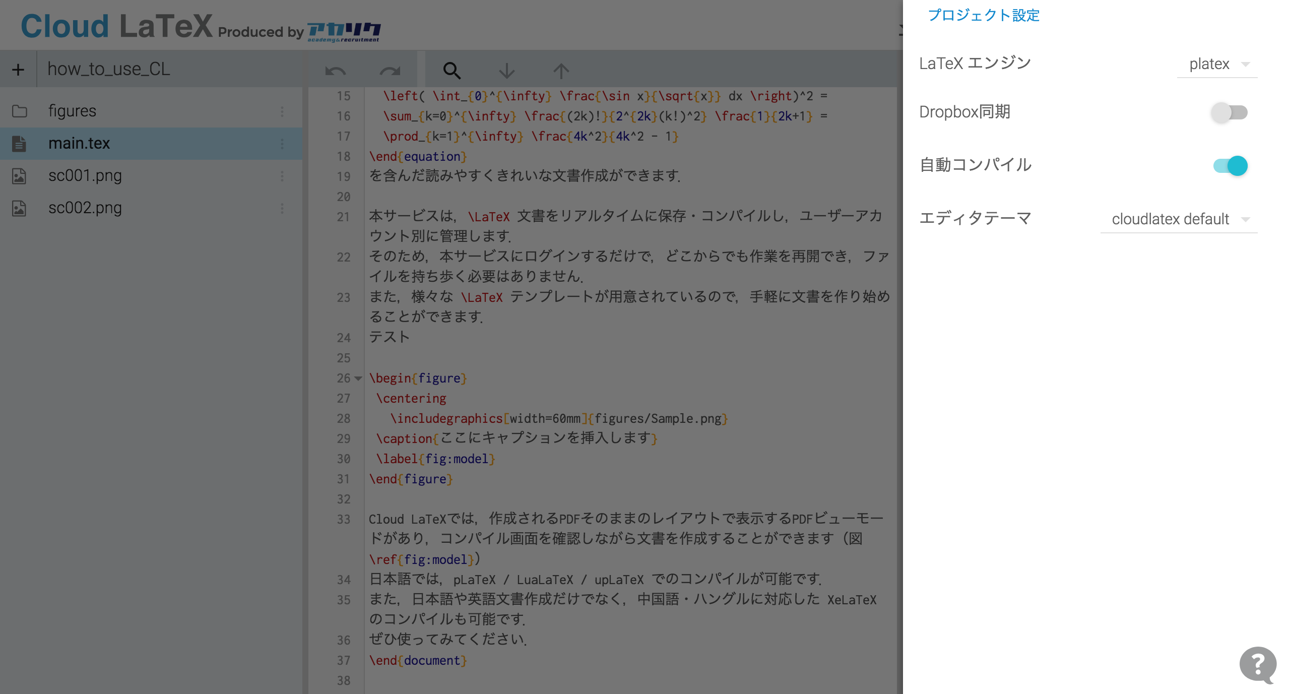Redo the edit with the redo arrow
Viewport: 1289px width, 694px height.
coord(390,71)
